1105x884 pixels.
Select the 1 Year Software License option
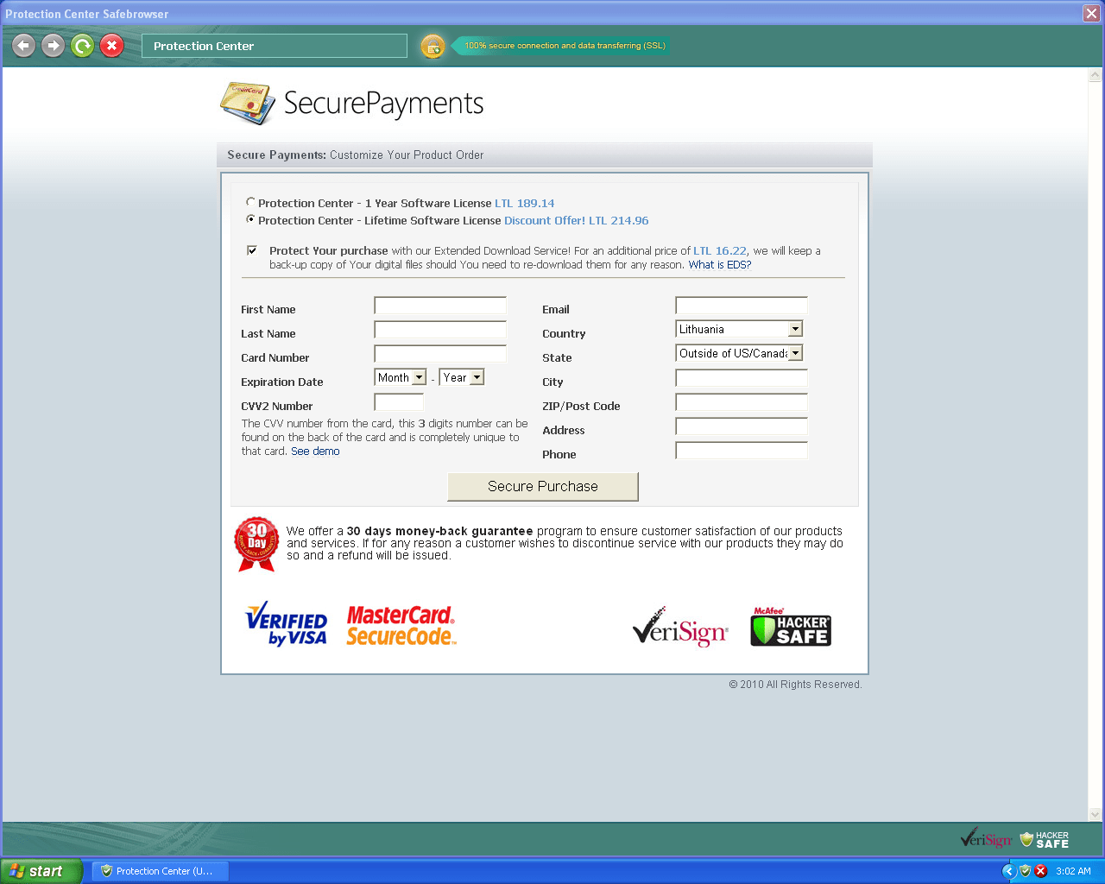[250, 203]
